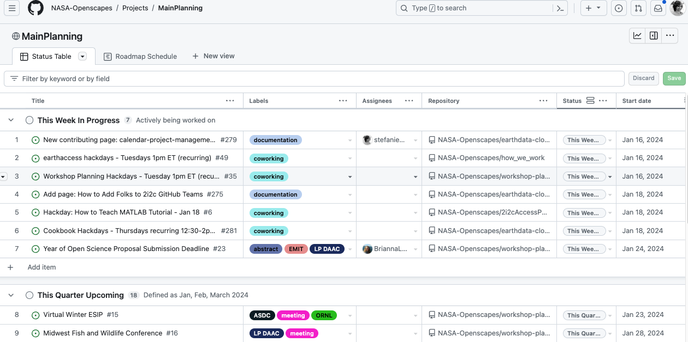The height and width of the screenshot is (342, 688).
Task: Collapse the This Week In Progress group
Action: point(10,120)
